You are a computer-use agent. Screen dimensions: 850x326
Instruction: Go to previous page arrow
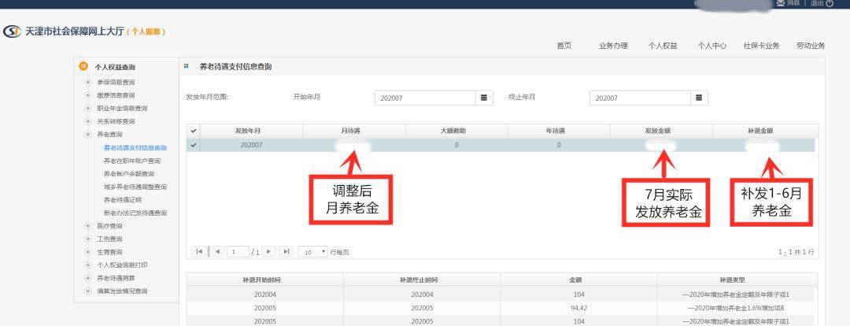click(x=216, y=251)
